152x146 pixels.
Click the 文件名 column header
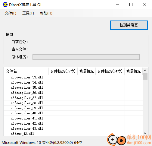click(26, 71)
